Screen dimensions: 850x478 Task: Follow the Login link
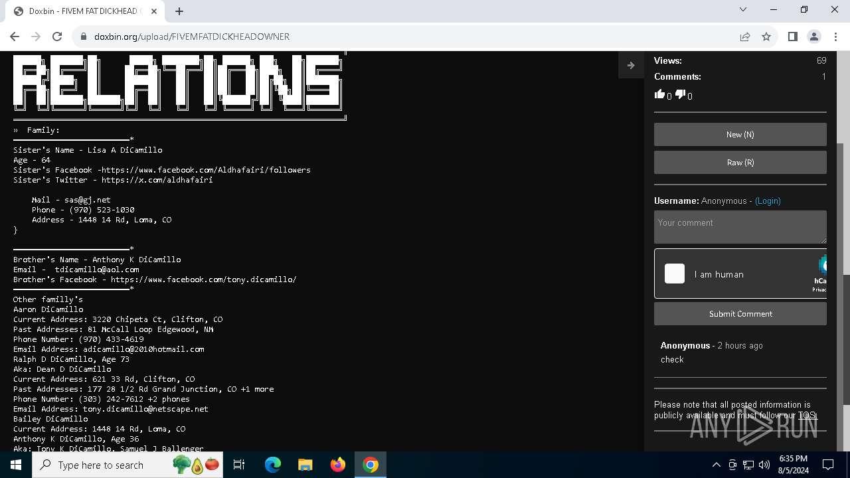(x=768, y=200)
